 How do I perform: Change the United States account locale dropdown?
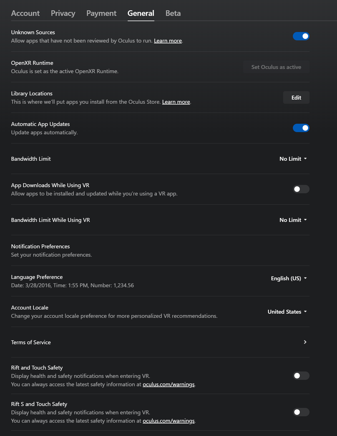[x=287, y=312]
